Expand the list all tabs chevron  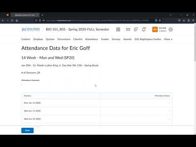171,15
